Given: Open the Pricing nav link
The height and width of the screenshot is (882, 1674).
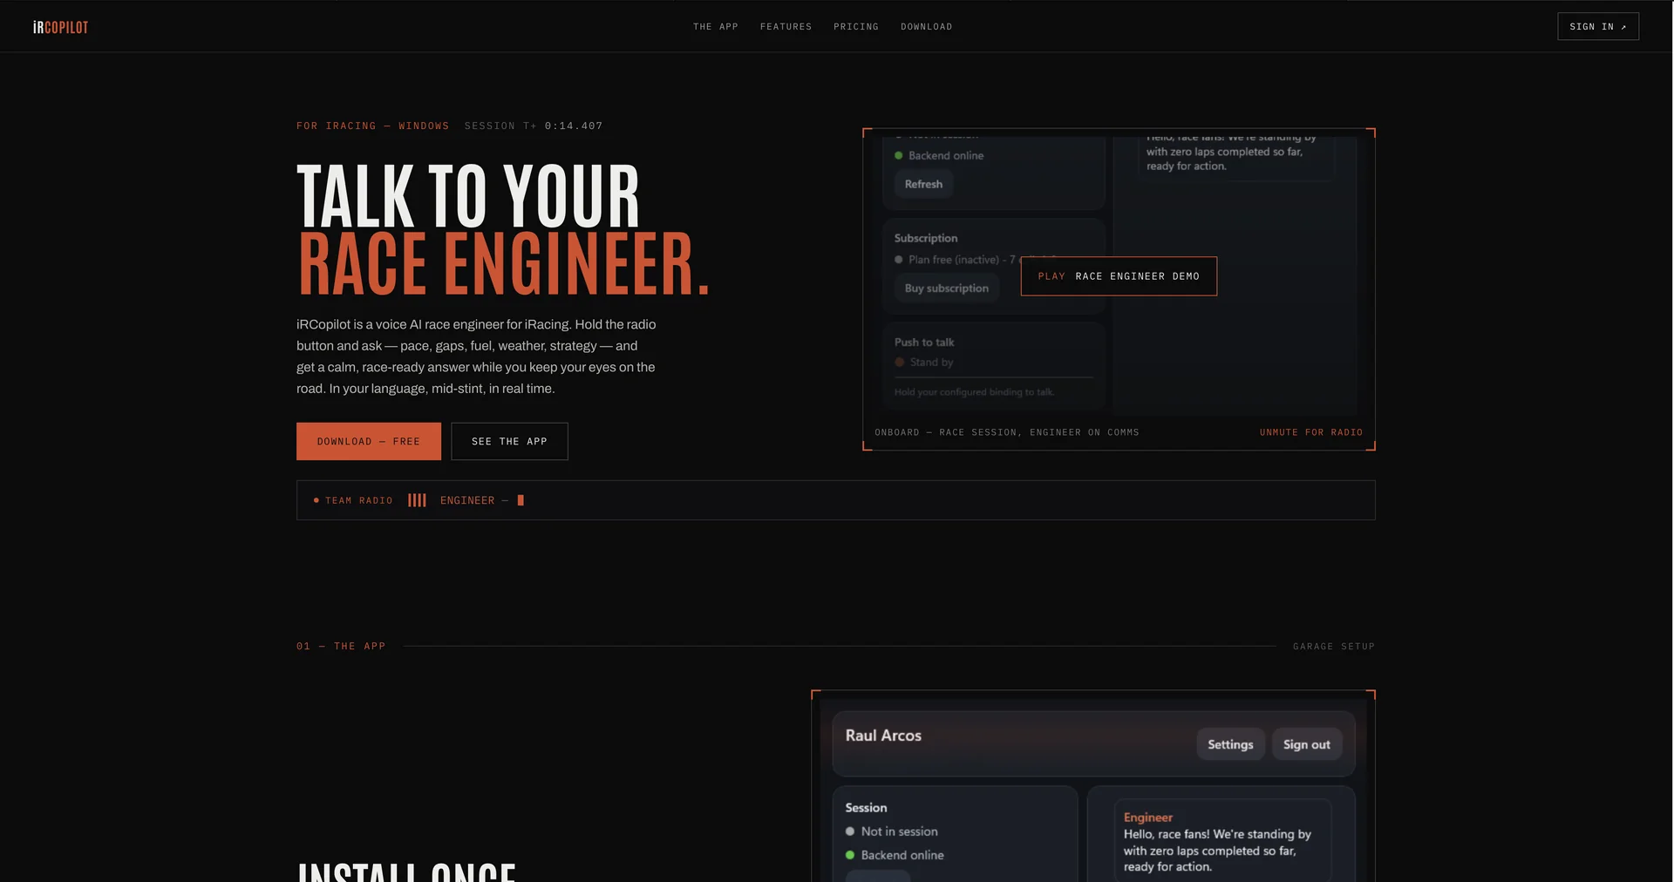Looking at the screenshot, I should [x=855, y=27].
